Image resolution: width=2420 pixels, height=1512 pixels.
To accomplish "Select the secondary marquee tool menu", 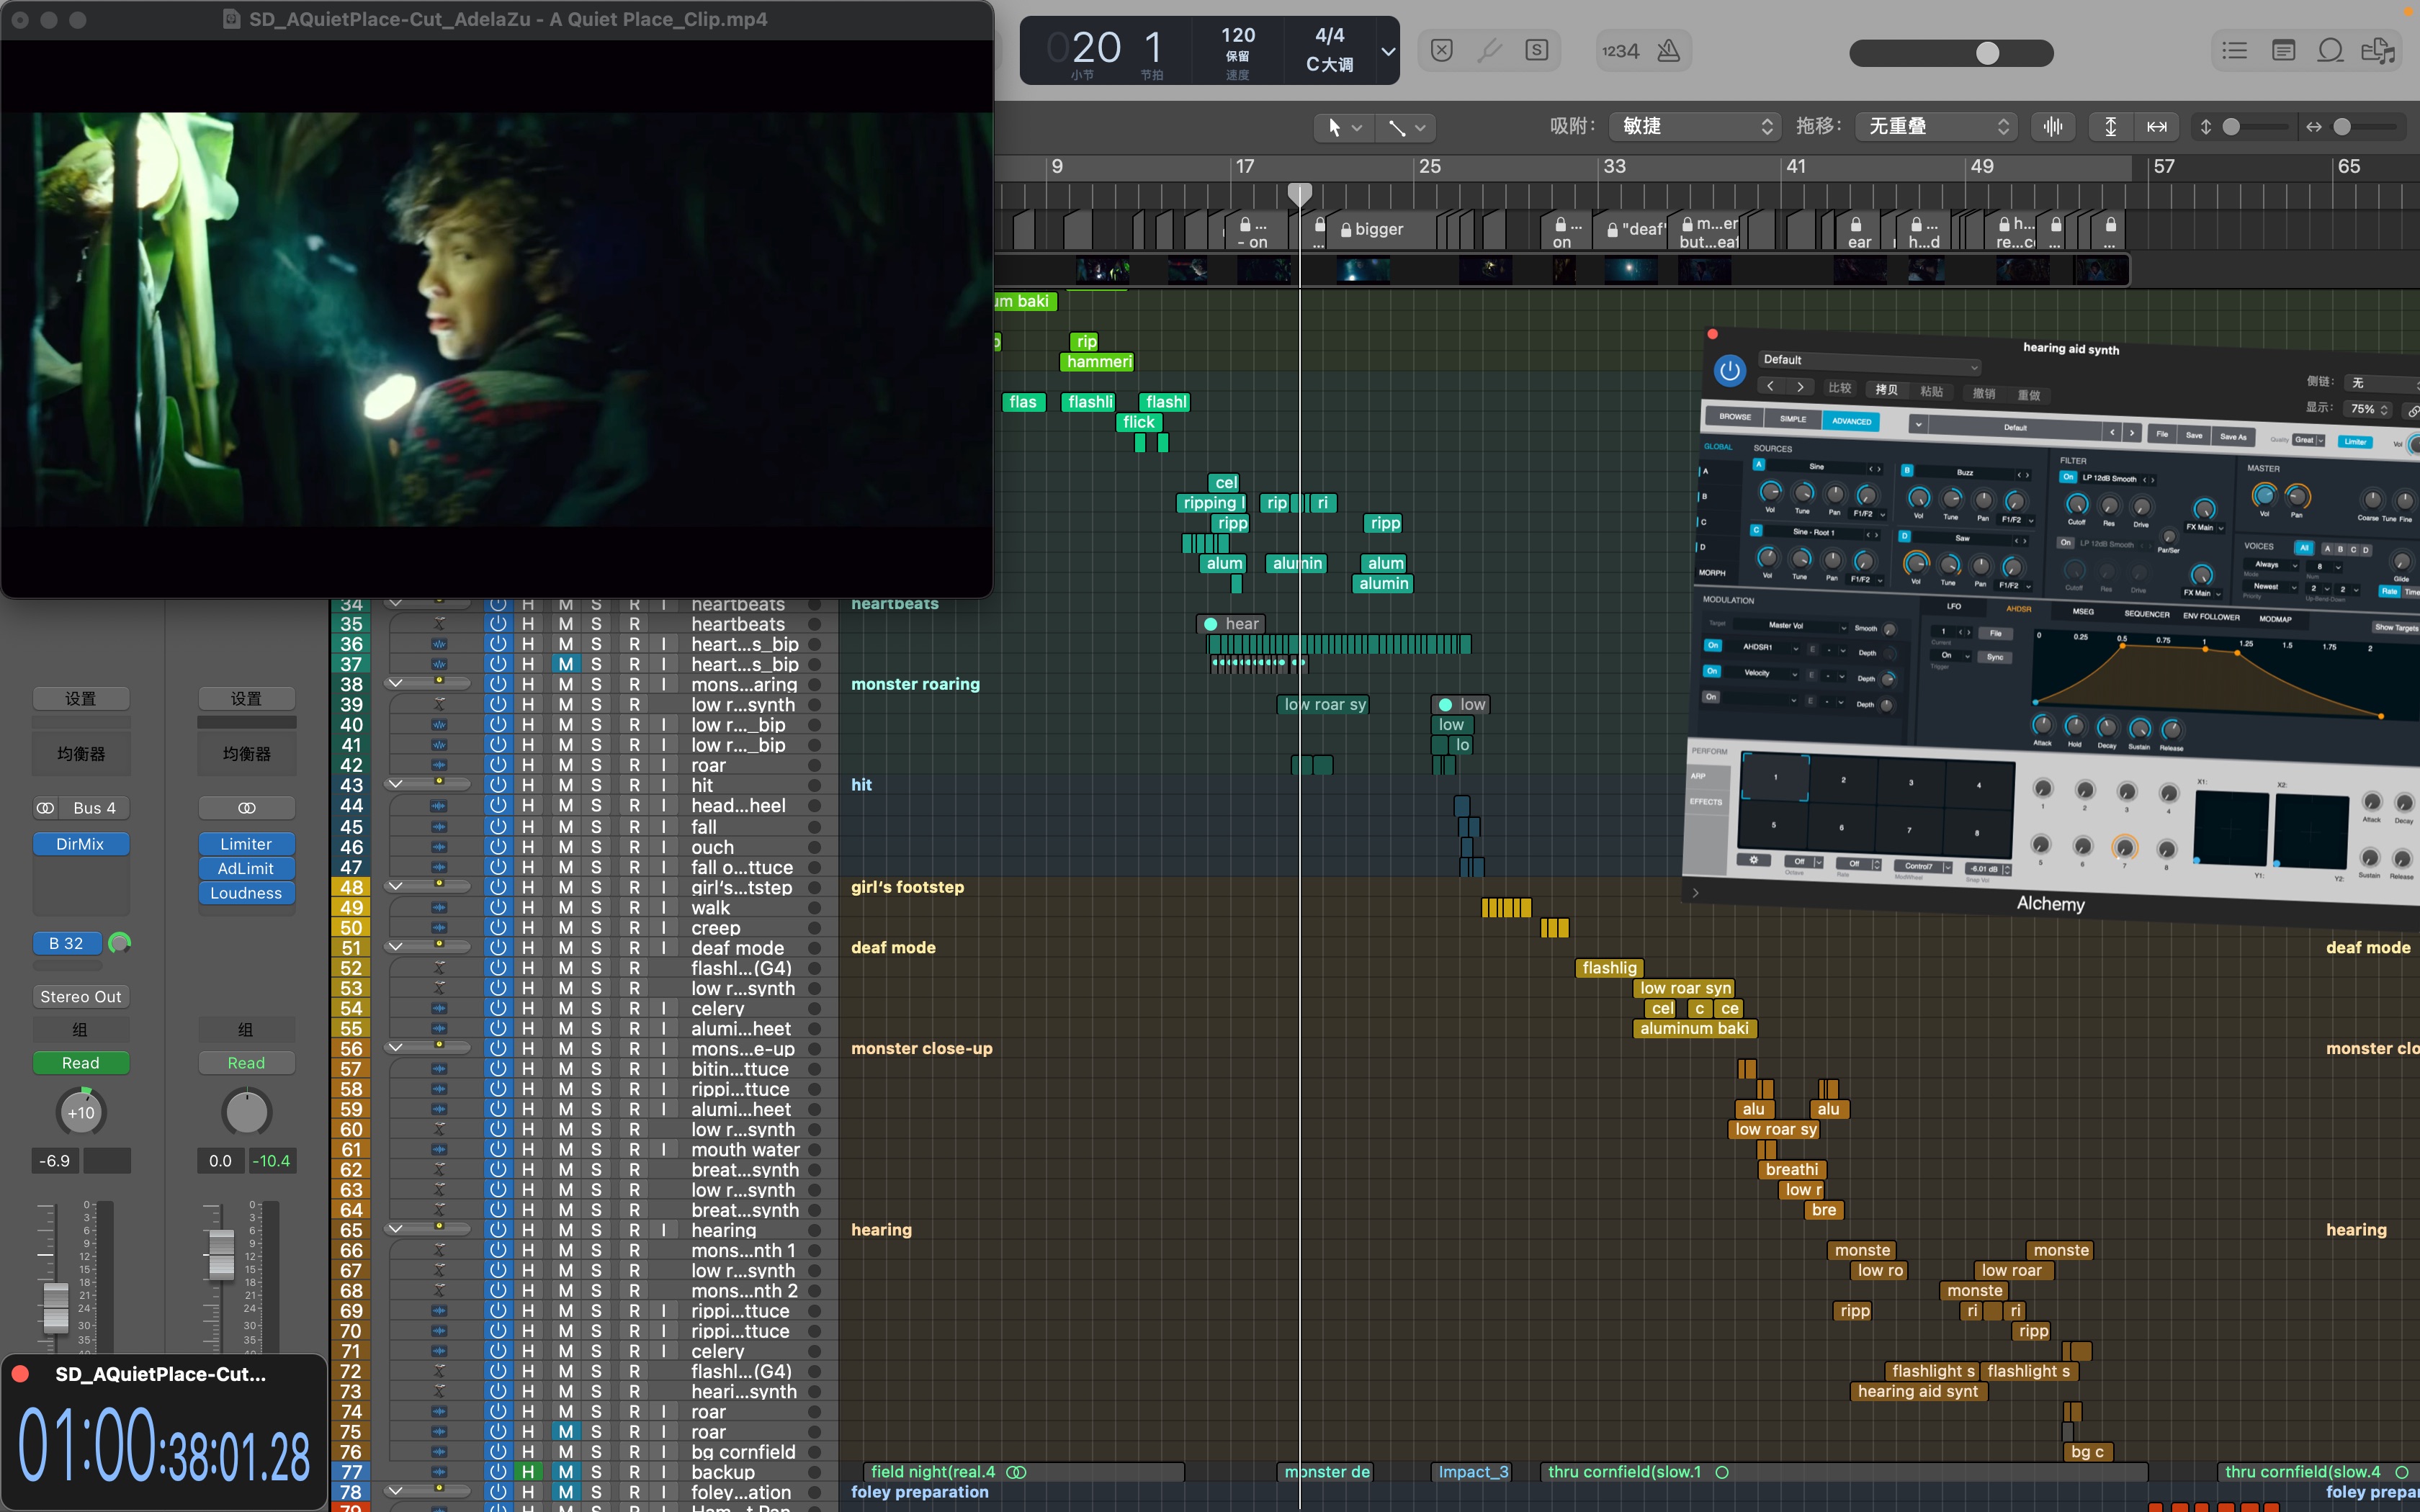I will [x=1406, y=127].
